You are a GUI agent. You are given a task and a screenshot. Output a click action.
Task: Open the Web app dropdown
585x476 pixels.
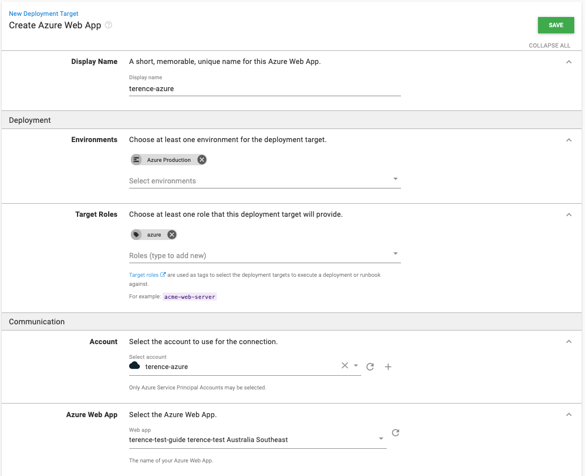coord(381,438)
